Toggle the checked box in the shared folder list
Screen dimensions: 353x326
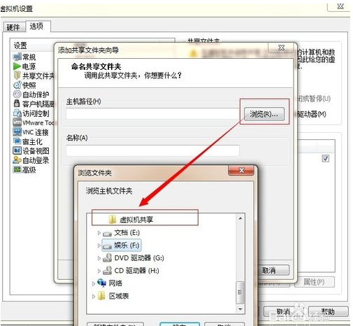(326, 159)
